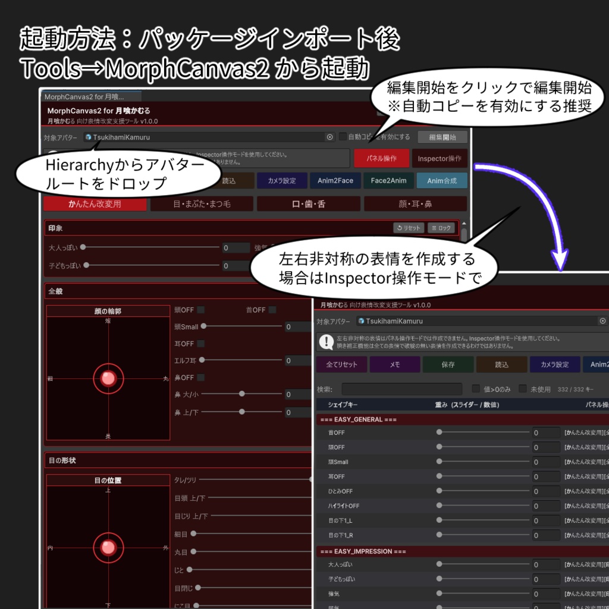The height and width of the screenshot is (609, 609).
Task: Click the じと slider handle
Action: pos(190,570)
